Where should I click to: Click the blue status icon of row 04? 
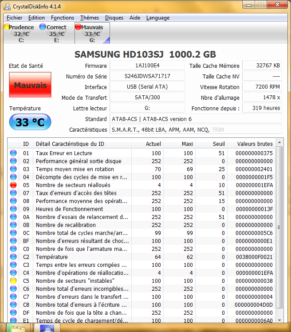(13, 177)
